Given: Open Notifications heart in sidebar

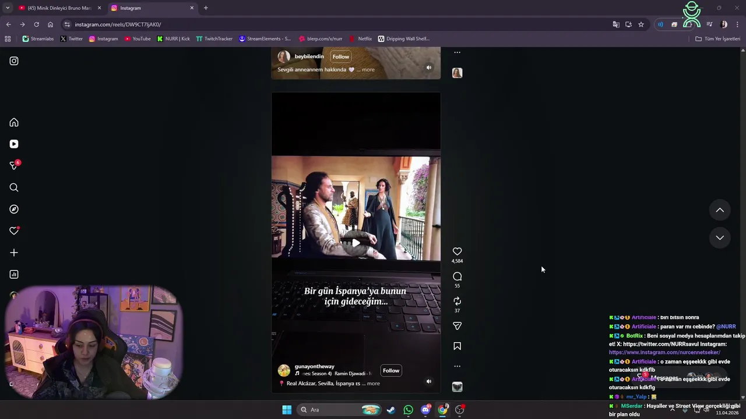Looking at the screenshot, I should (14, 231).
